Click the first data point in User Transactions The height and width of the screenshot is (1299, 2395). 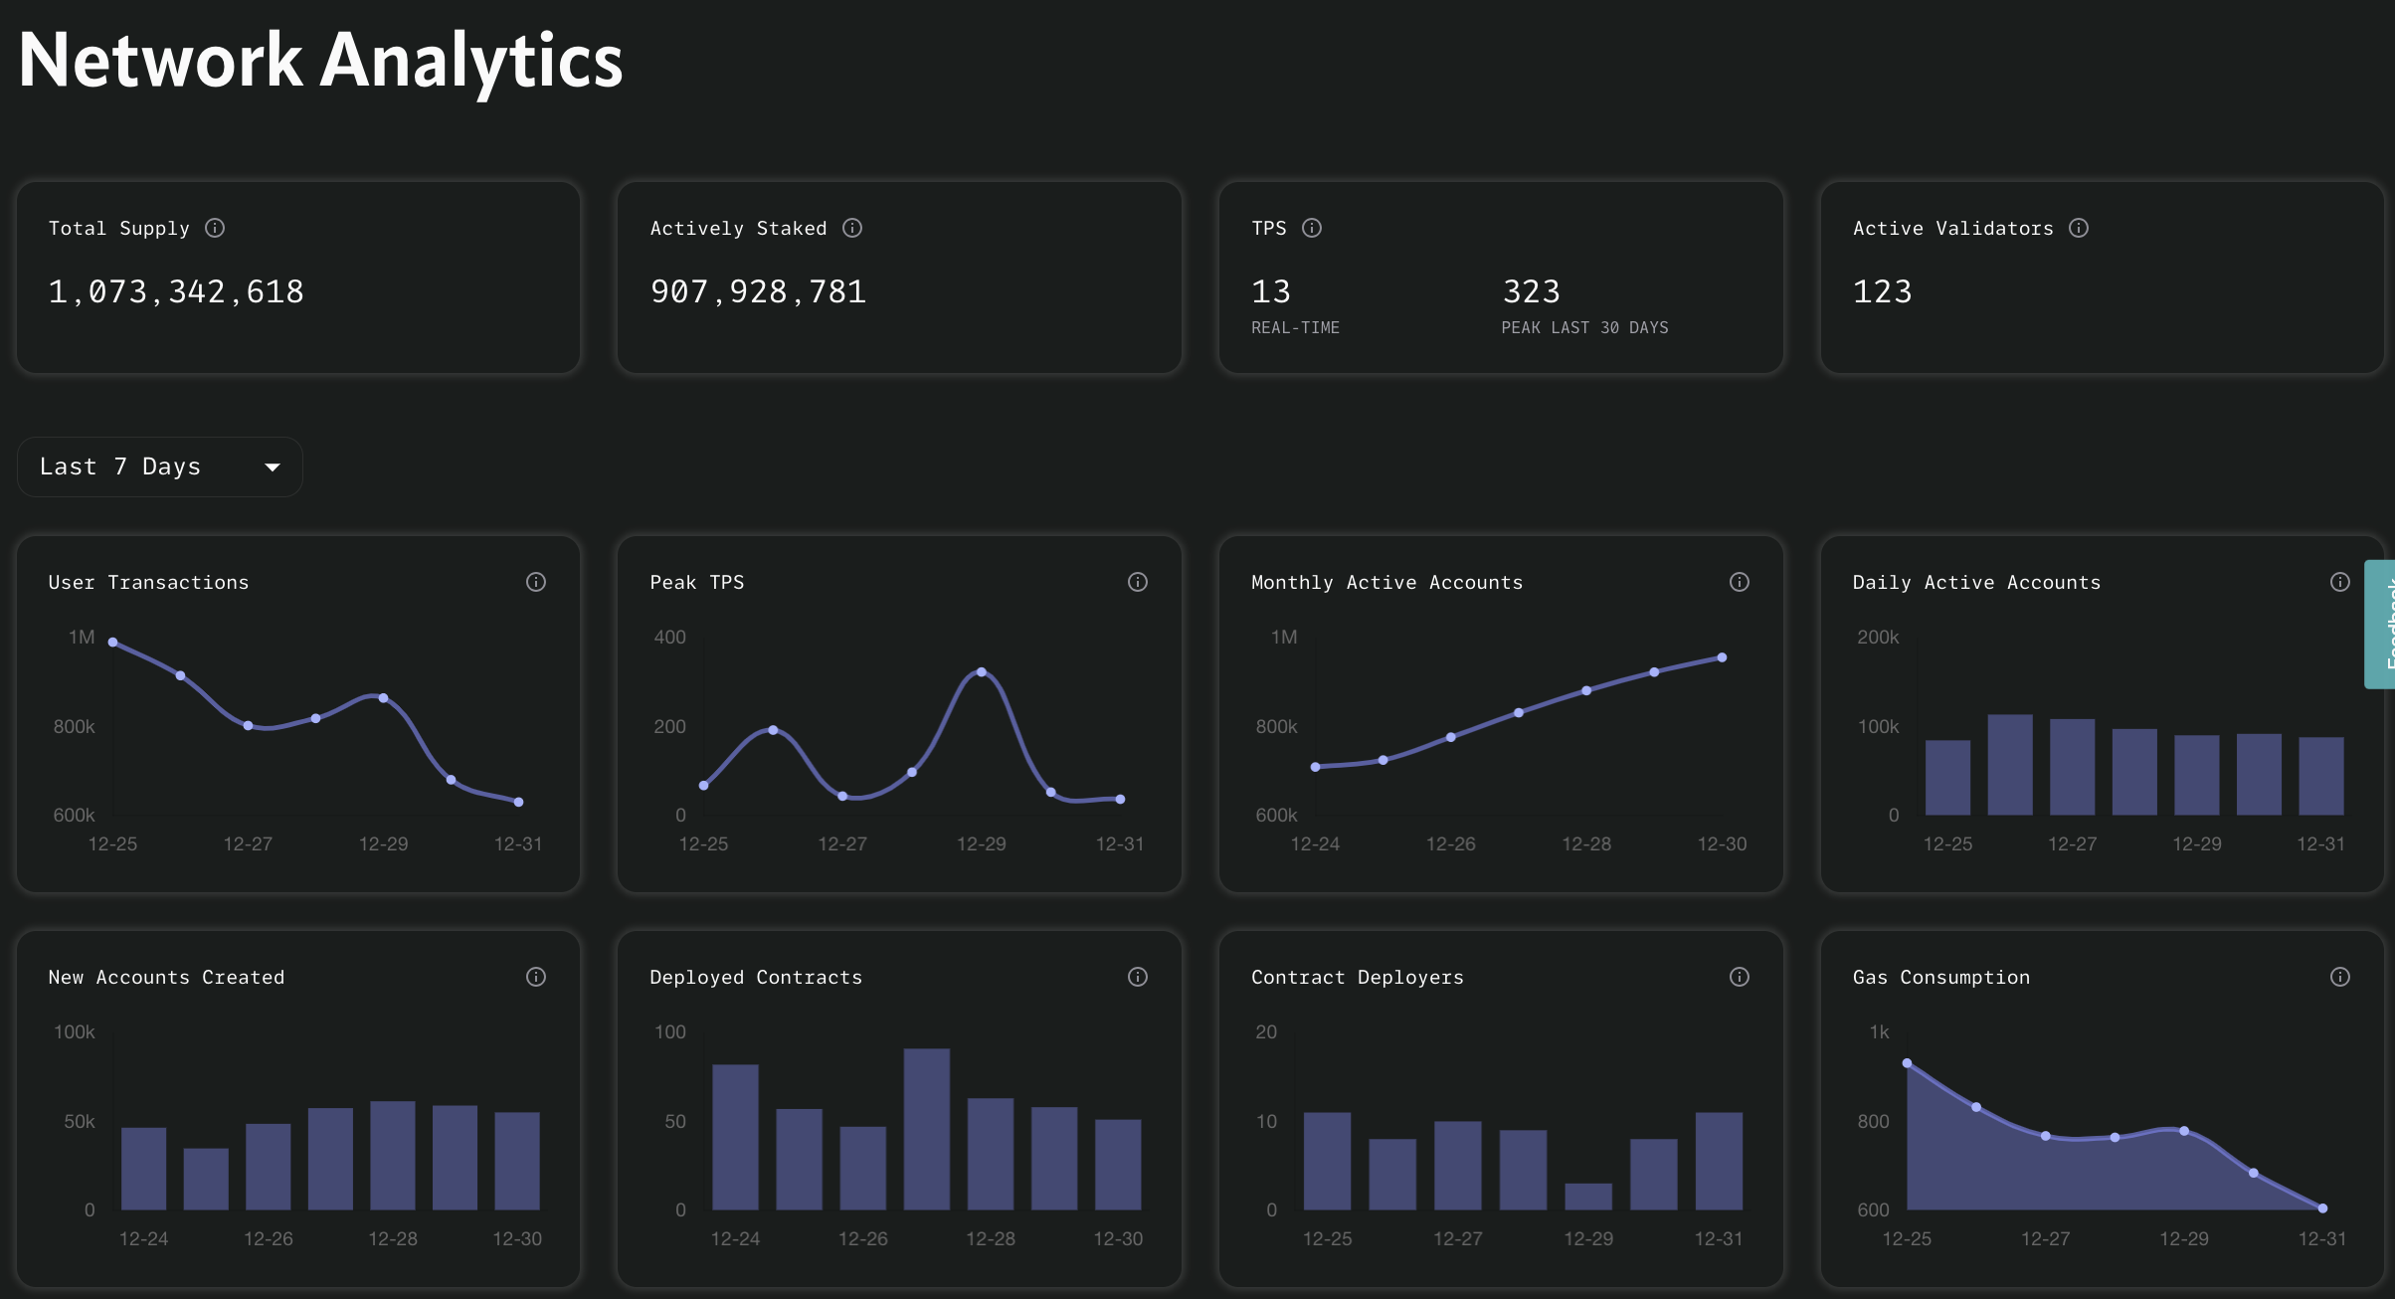(x=112, y=643)
